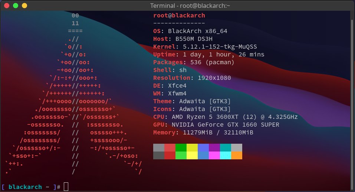Click the Shell: sh line

(x=170, y=70)
